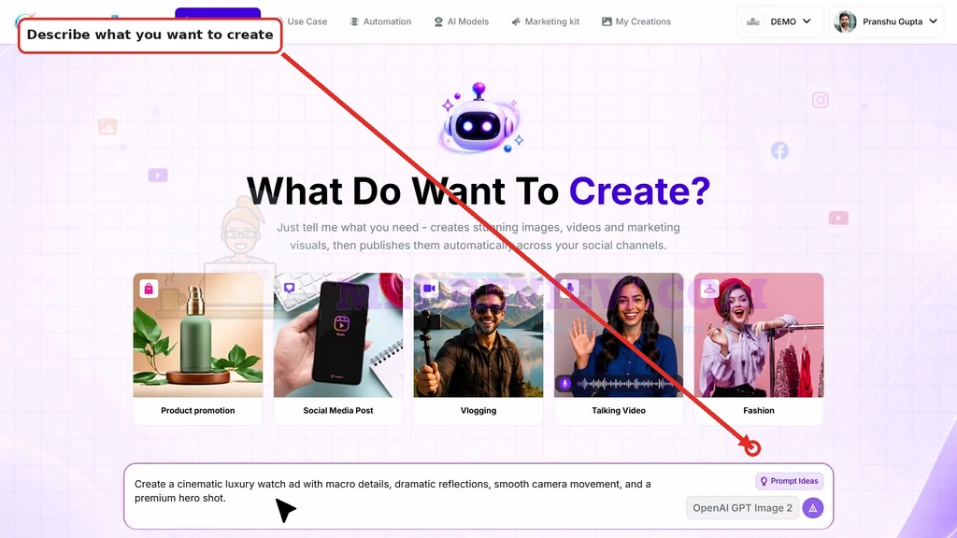Open My Creations in the navigation bar
Viewport: 957px width, 538px height.
pos(636,21)
